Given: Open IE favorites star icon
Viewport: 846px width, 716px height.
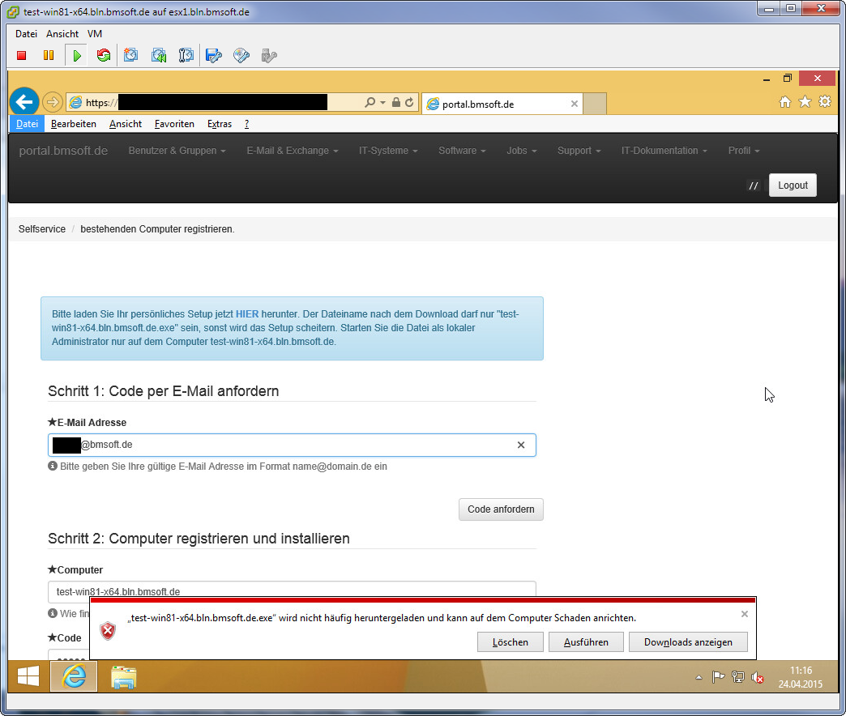Looking at the screenshot, I should pyautogui.click(x=805, y=101).
